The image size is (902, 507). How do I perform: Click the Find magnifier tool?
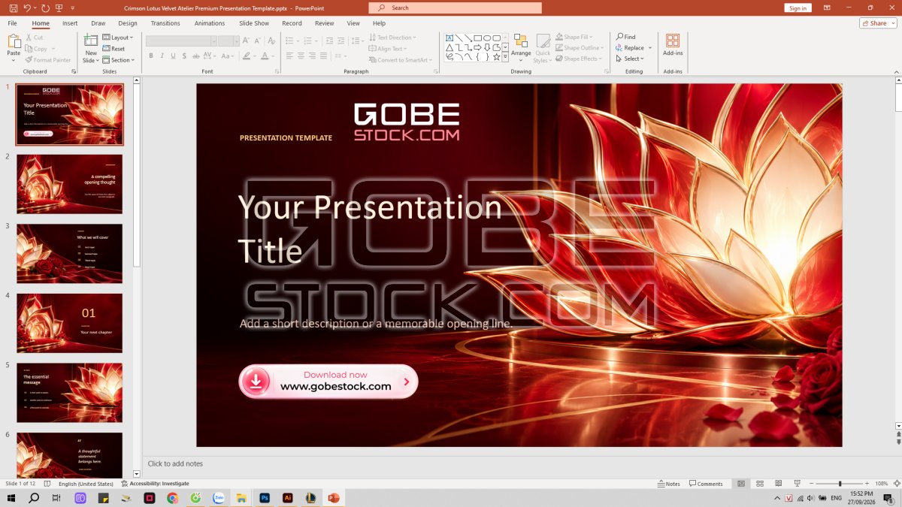point(625,37)
